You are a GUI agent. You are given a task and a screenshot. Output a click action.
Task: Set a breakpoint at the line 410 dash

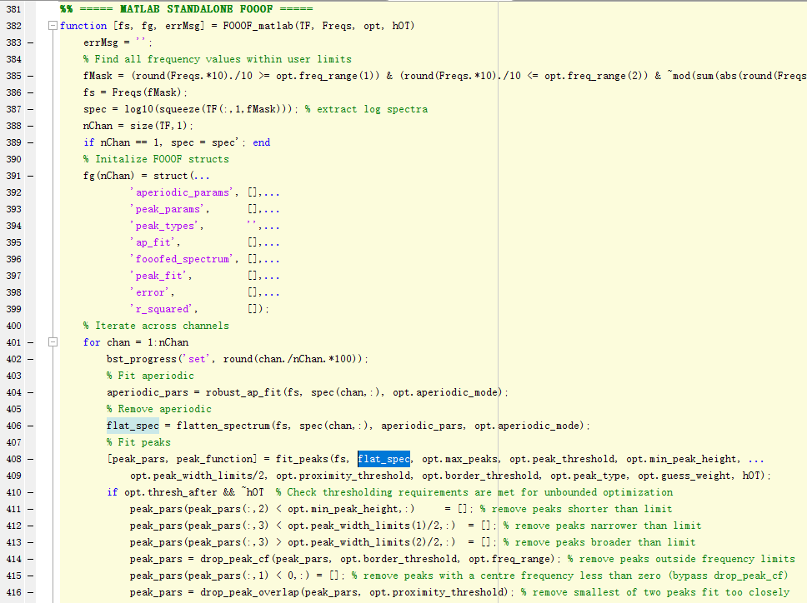[30, 492]
